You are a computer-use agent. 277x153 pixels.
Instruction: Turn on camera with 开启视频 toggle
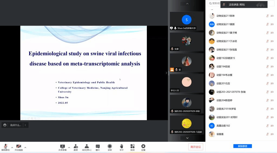tap(19, 146)
